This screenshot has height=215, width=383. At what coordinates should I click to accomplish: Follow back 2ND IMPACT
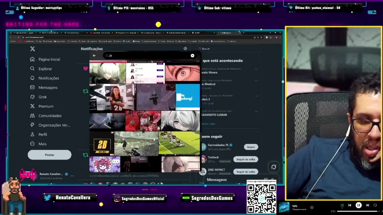click(246, 172)
